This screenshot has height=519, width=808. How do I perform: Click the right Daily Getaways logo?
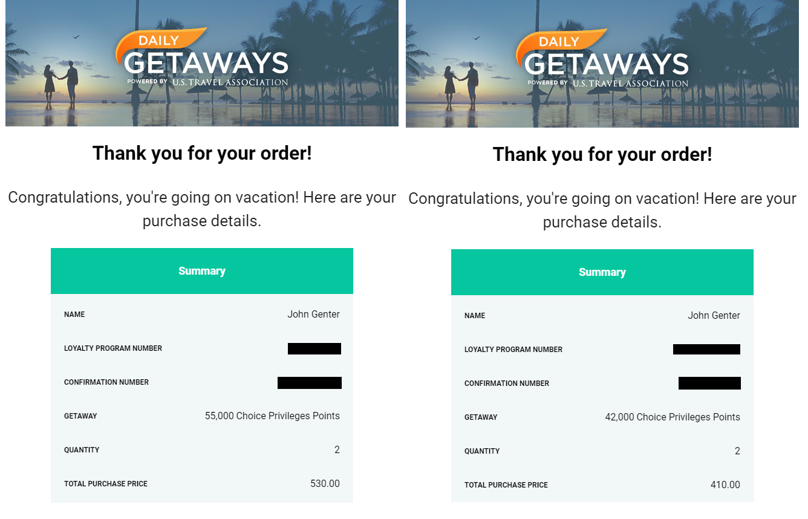pos(602,59)
